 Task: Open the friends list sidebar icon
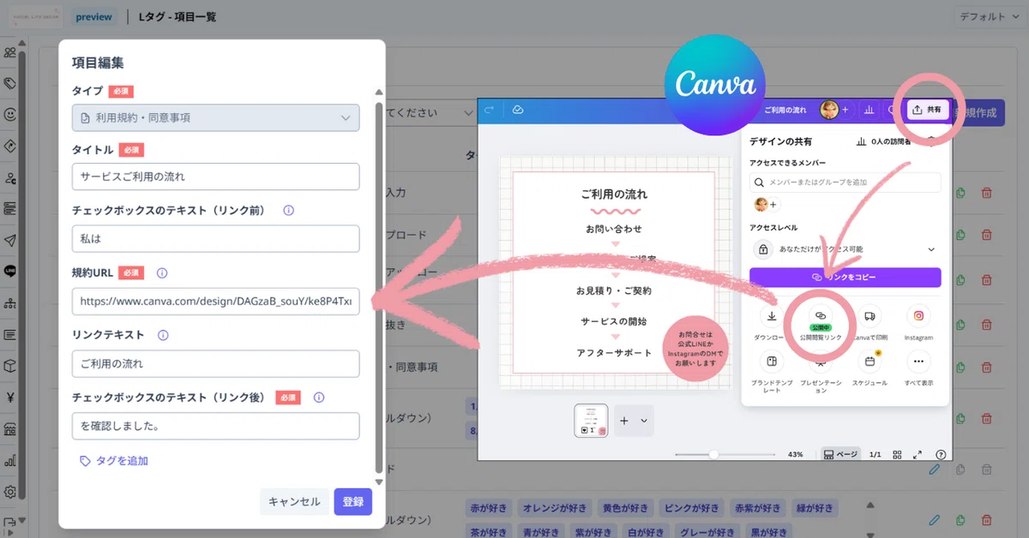click(x=10, y=53)
